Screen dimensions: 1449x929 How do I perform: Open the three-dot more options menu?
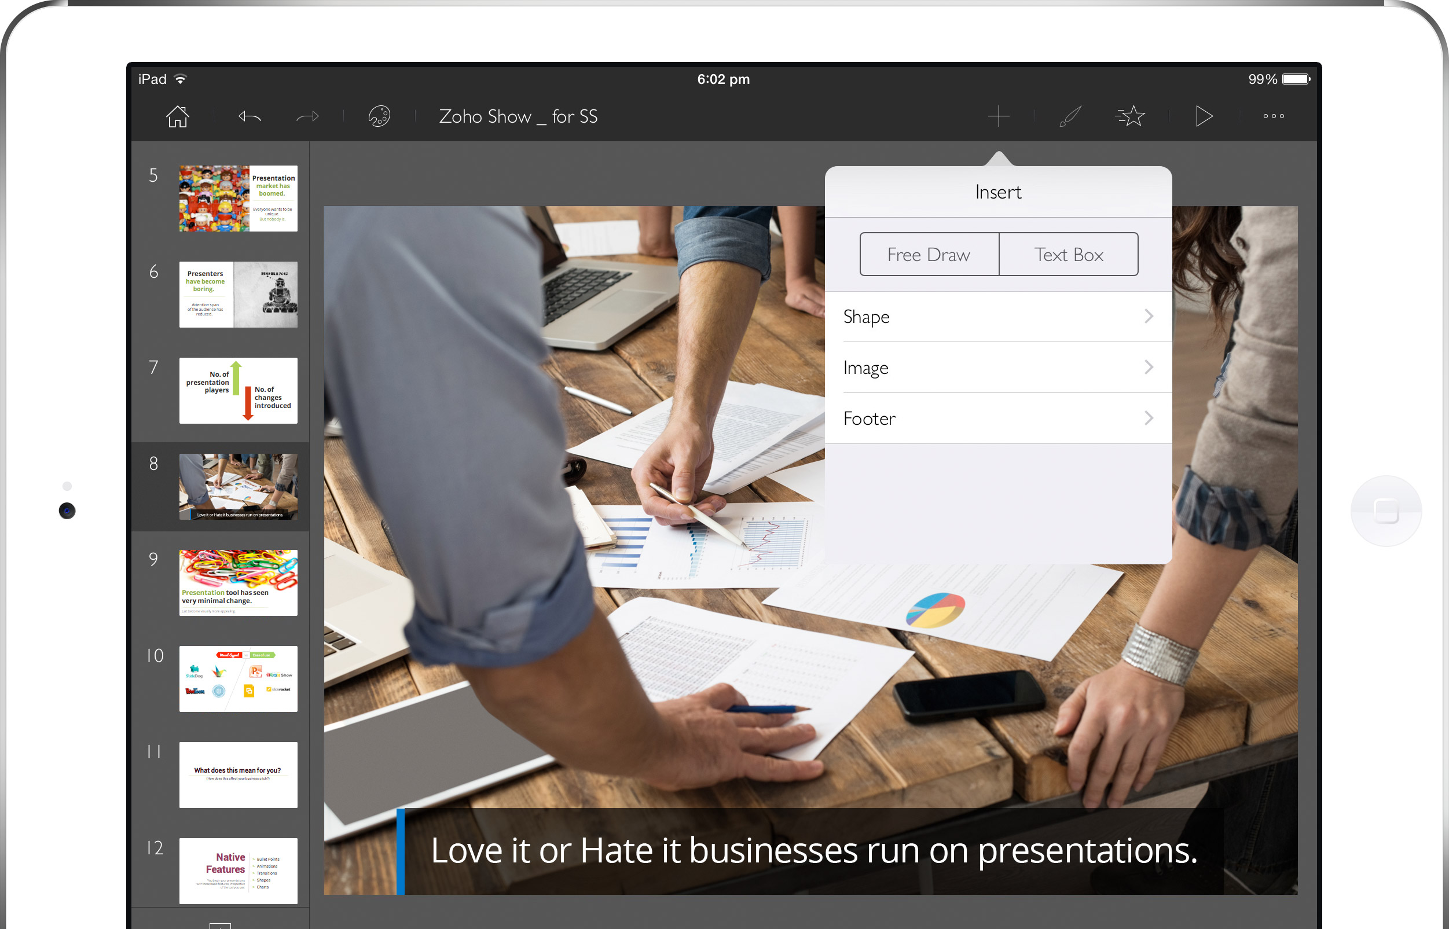tap(1274, 116)
